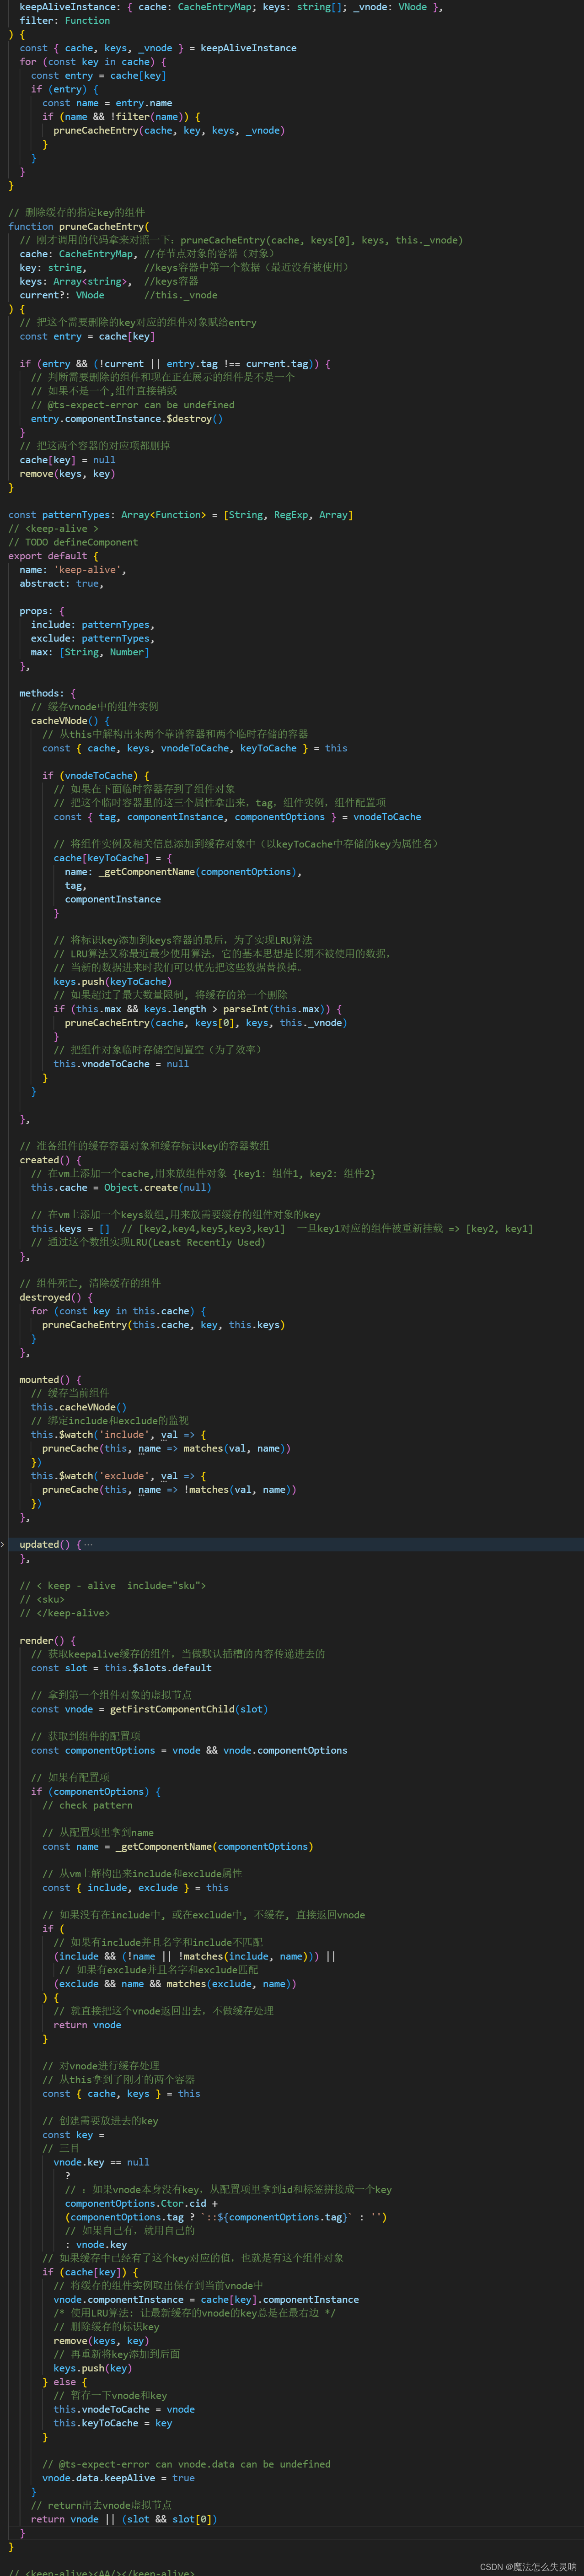Click the "this.vnodeToCache = vnode" line

[124, 2409]
